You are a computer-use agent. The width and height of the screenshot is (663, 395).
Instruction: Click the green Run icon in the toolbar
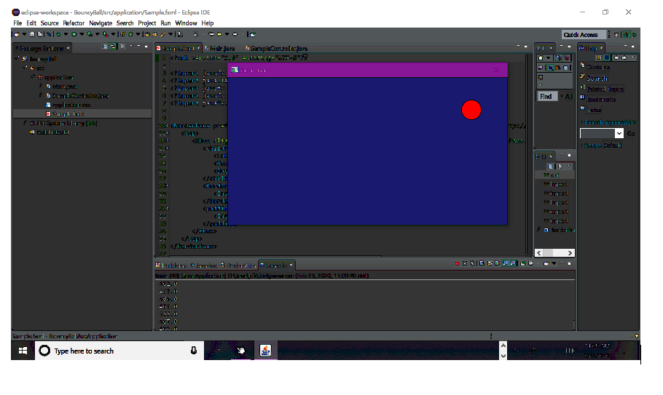74,34
